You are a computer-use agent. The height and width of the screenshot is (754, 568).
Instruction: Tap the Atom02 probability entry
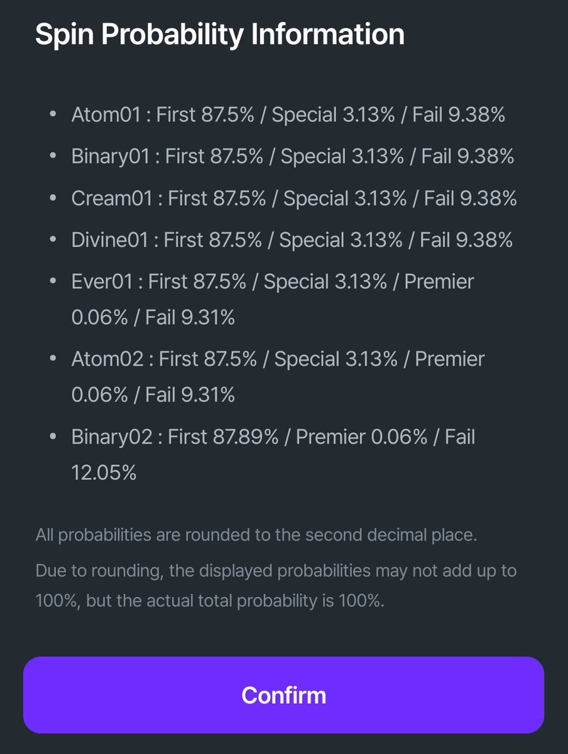278,359
